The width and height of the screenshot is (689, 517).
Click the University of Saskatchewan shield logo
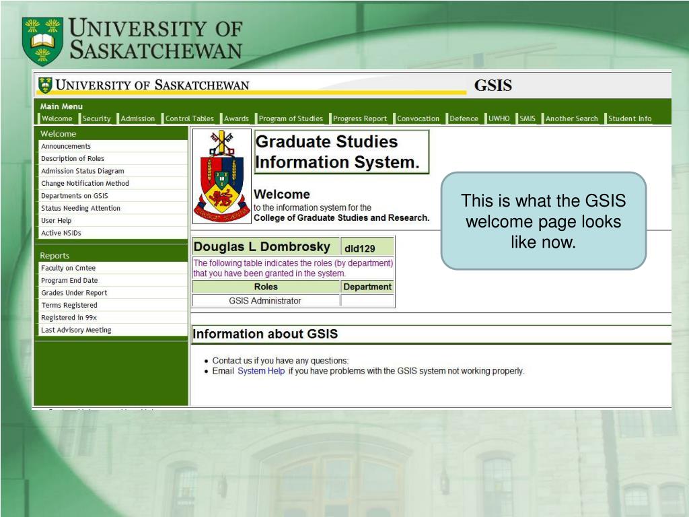pos(42,41)
